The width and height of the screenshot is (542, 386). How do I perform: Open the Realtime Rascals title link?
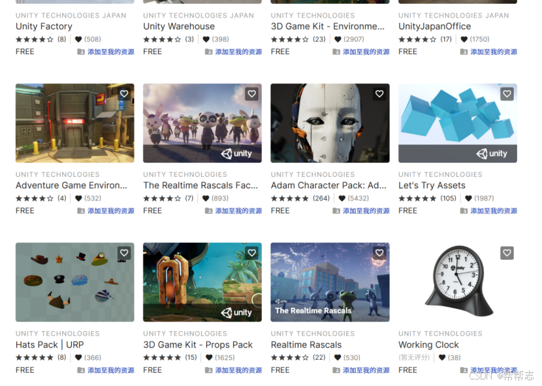[x=306, y=345]
